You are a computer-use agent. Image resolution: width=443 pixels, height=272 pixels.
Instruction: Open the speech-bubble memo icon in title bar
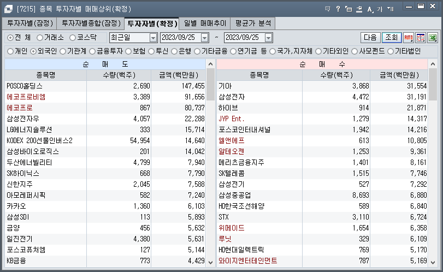pyautogui.click(x=328, y=9)
